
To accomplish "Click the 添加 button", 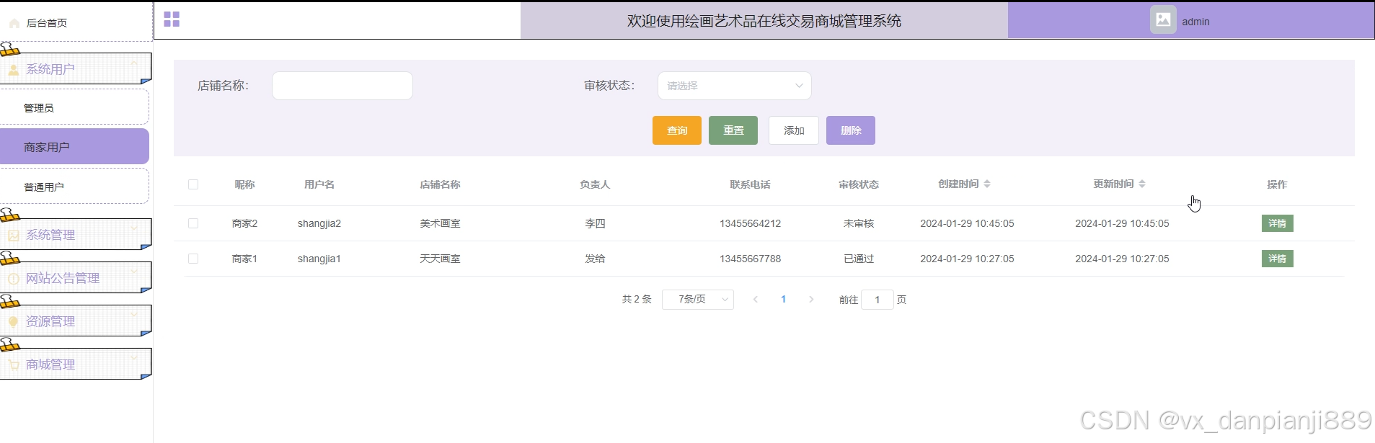I will (x=794, y=130).
